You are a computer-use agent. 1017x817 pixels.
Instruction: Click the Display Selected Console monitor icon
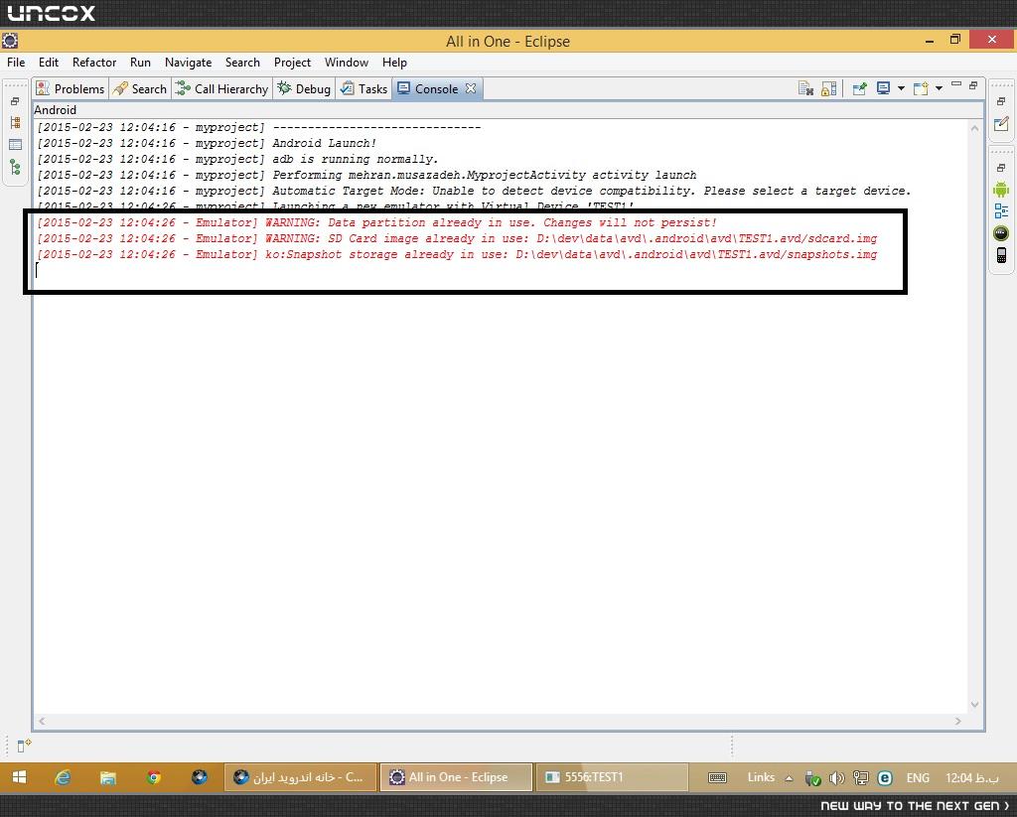coord(883,88)
